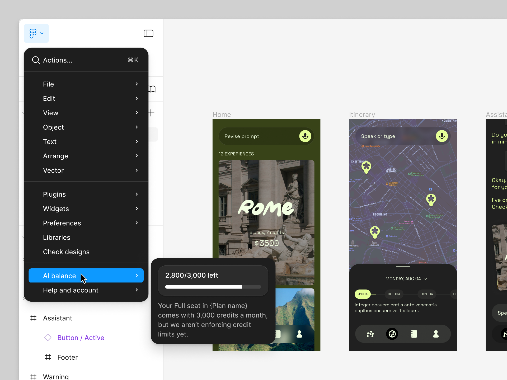Click the purple component diamond beside Button / Active
This screenshot has height=380, width=507.
[x=48, y=338]
